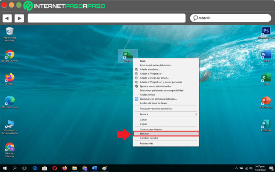
Task: Focus the empty address bar field
Action: click(107, 18)
